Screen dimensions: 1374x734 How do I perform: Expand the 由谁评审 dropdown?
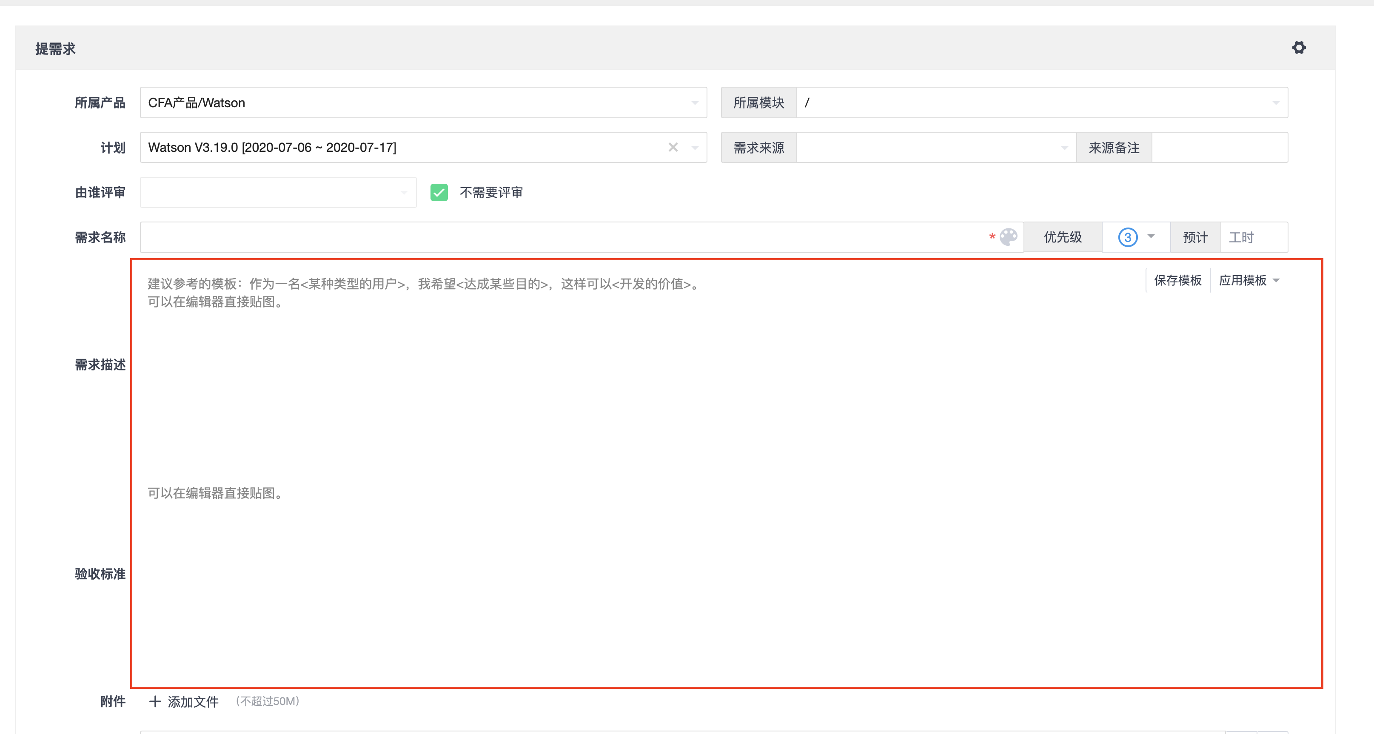coord(404,192)
